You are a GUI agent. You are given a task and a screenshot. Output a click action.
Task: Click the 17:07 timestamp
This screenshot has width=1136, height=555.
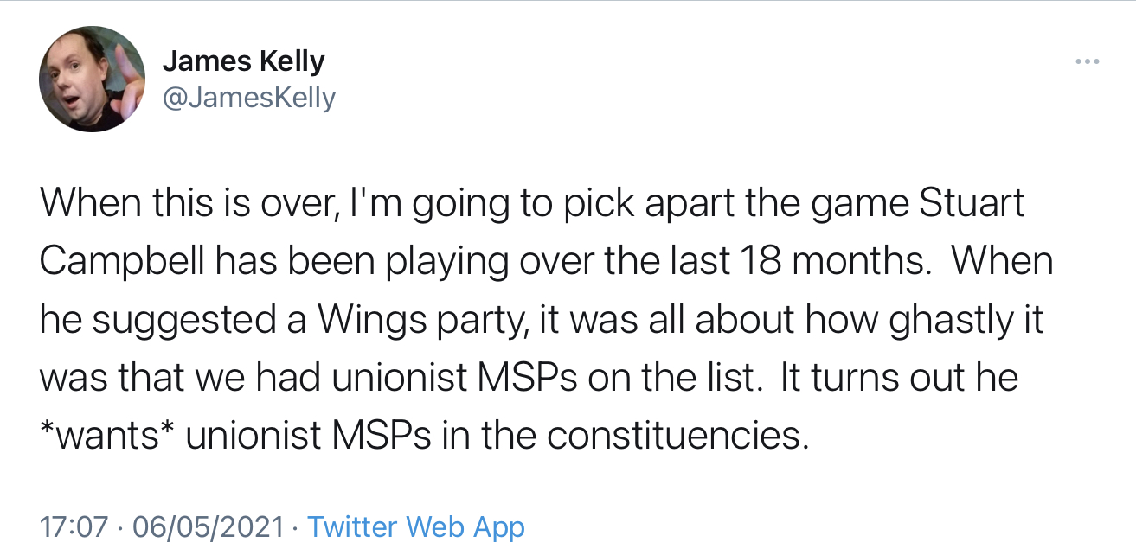tap(74, 526)
